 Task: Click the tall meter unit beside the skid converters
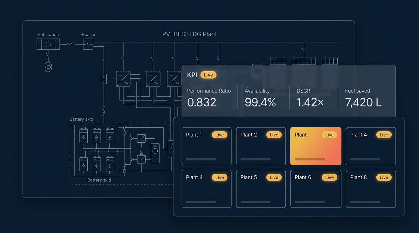click(155, 153)
